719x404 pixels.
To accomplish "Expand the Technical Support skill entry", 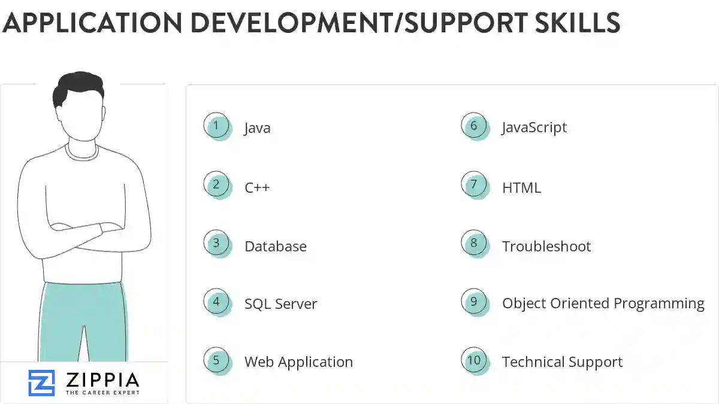I will (562, 362).
